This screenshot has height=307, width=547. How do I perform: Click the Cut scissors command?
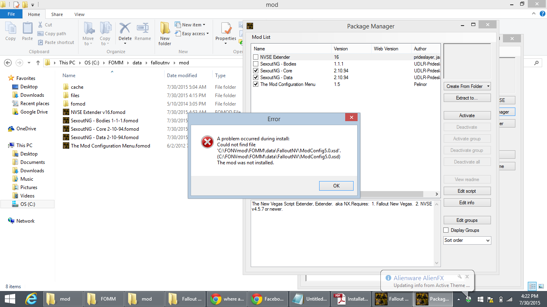(x=45, y=25)
